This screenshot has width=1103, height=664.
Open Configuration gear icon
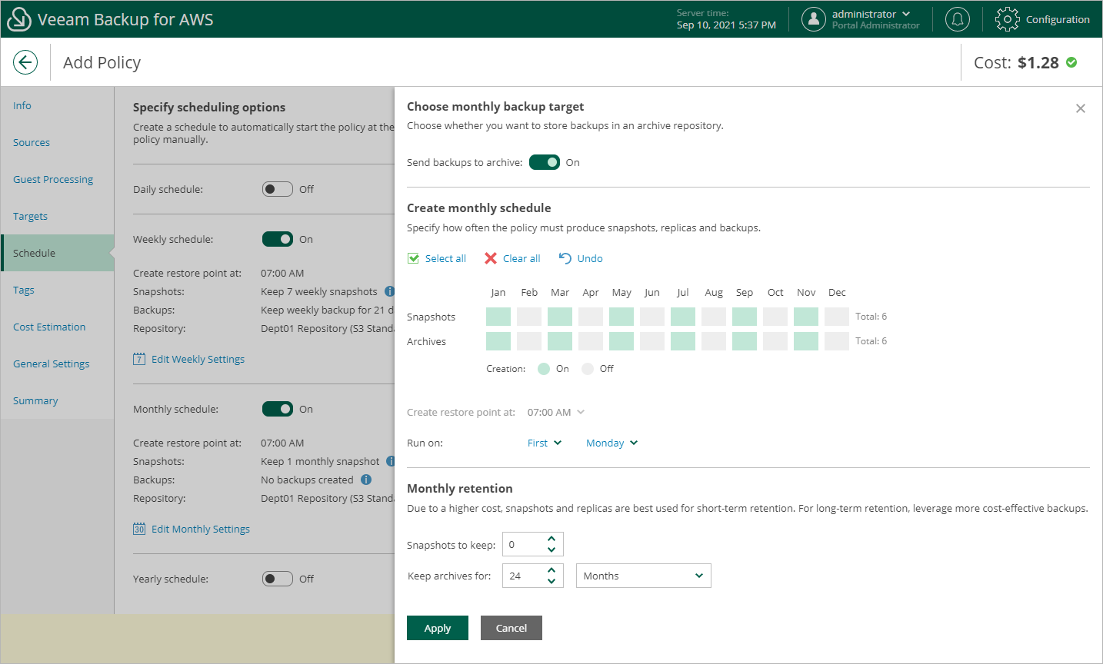(x=1007, y=19)
